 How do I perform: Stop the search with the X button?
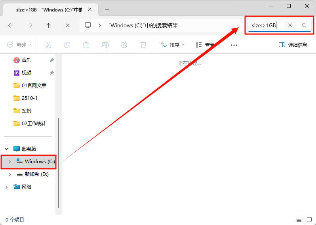[67, 25]
